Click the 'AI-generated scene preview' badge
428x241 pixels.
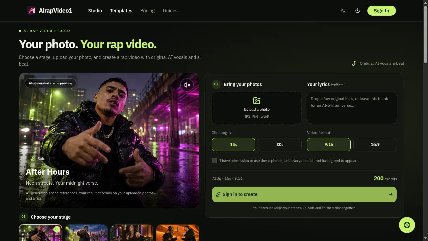pos(50,83)
